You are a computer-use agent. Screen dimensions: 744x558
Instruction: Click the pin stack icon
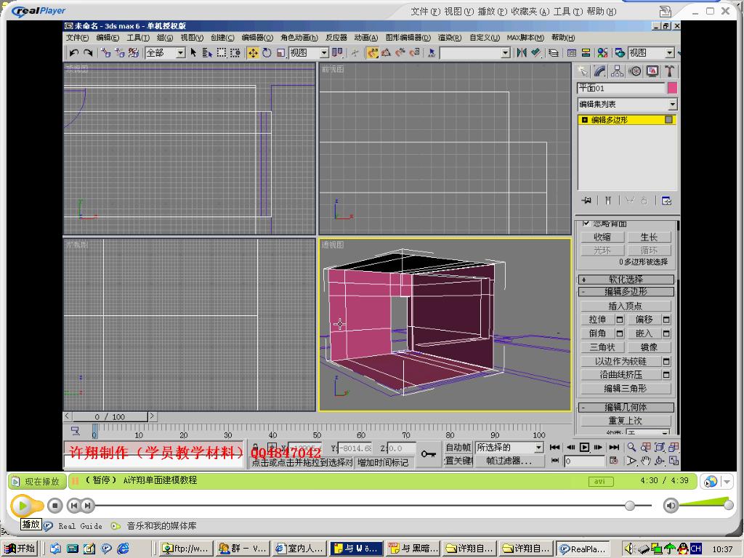[x=586, y=201]
